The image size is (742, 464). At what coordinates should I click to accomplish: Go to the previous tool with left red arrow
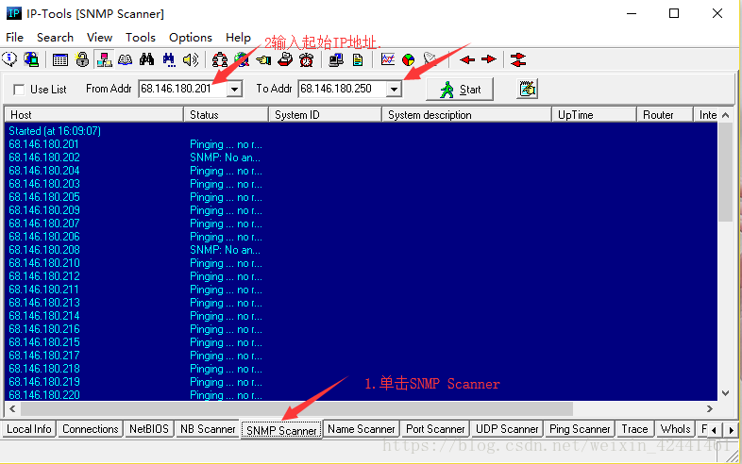pyautogui.click(x=467, y=59)
